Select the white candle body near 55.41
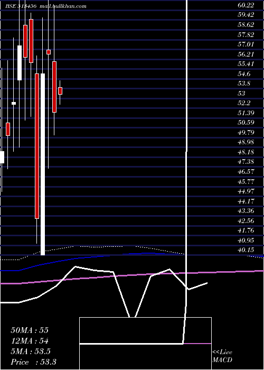This screenshot has width=264, height=370. coord(20,63)
